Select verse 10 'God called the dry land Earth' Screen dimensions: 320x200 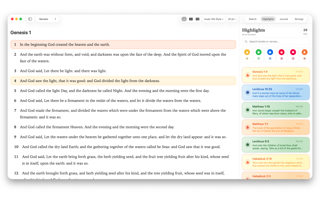click(123, 147)
